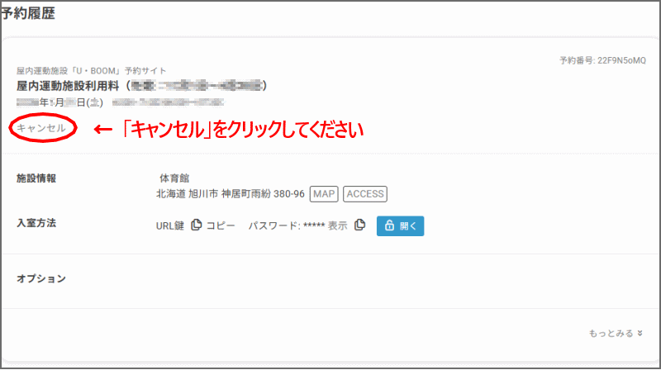Open the ACCESS information button
661x370 pixels.
(x=364, y=193)
